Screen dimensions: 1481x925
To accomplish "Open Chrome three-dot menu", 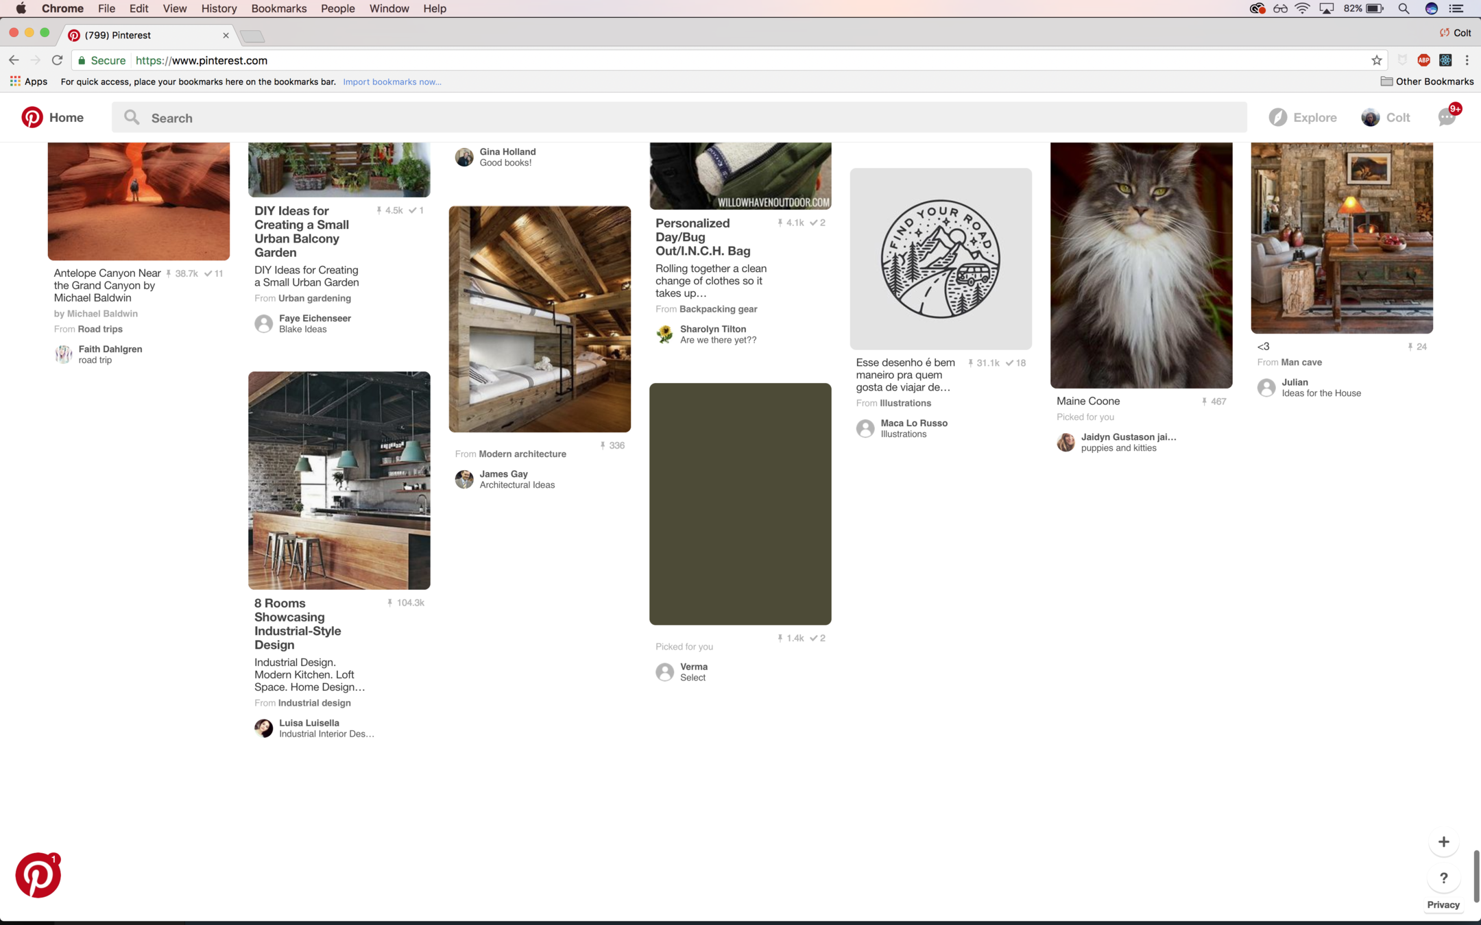I will click(1467, 60).
